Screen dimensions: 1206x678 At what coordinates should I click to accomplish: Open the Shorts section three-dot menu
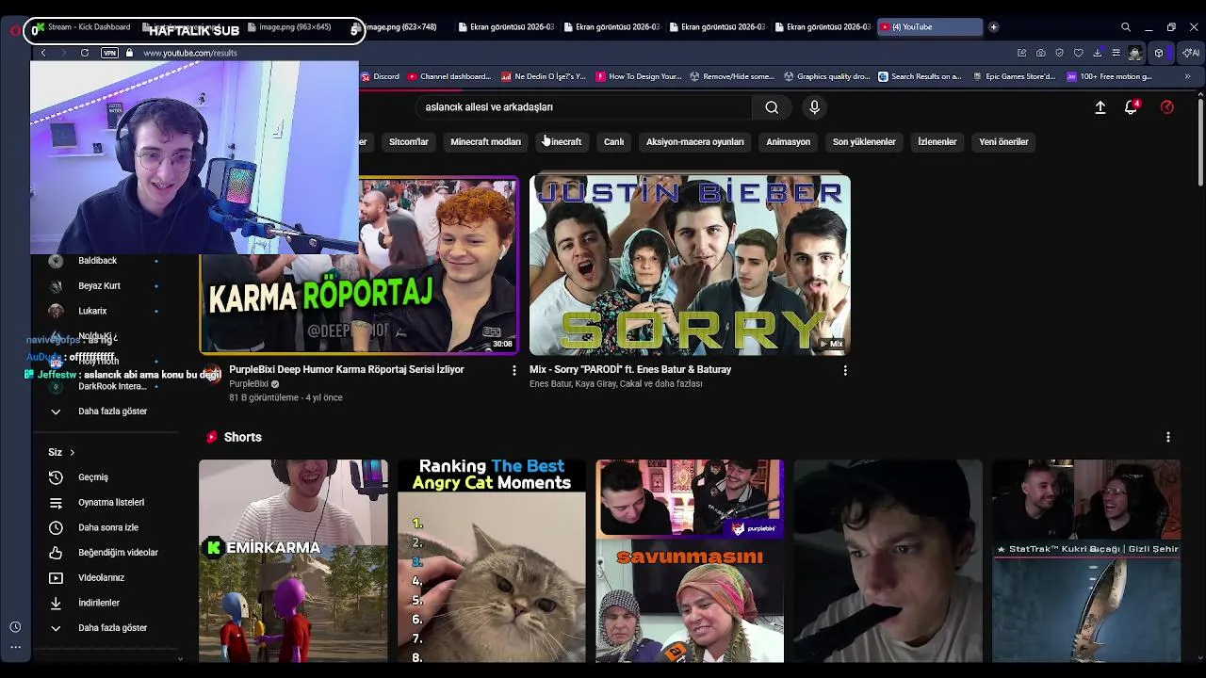point(1168,437)
